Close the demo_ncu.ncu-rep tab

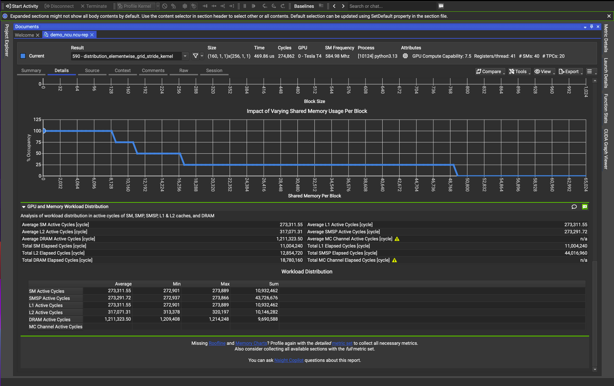tap(92, 35)
